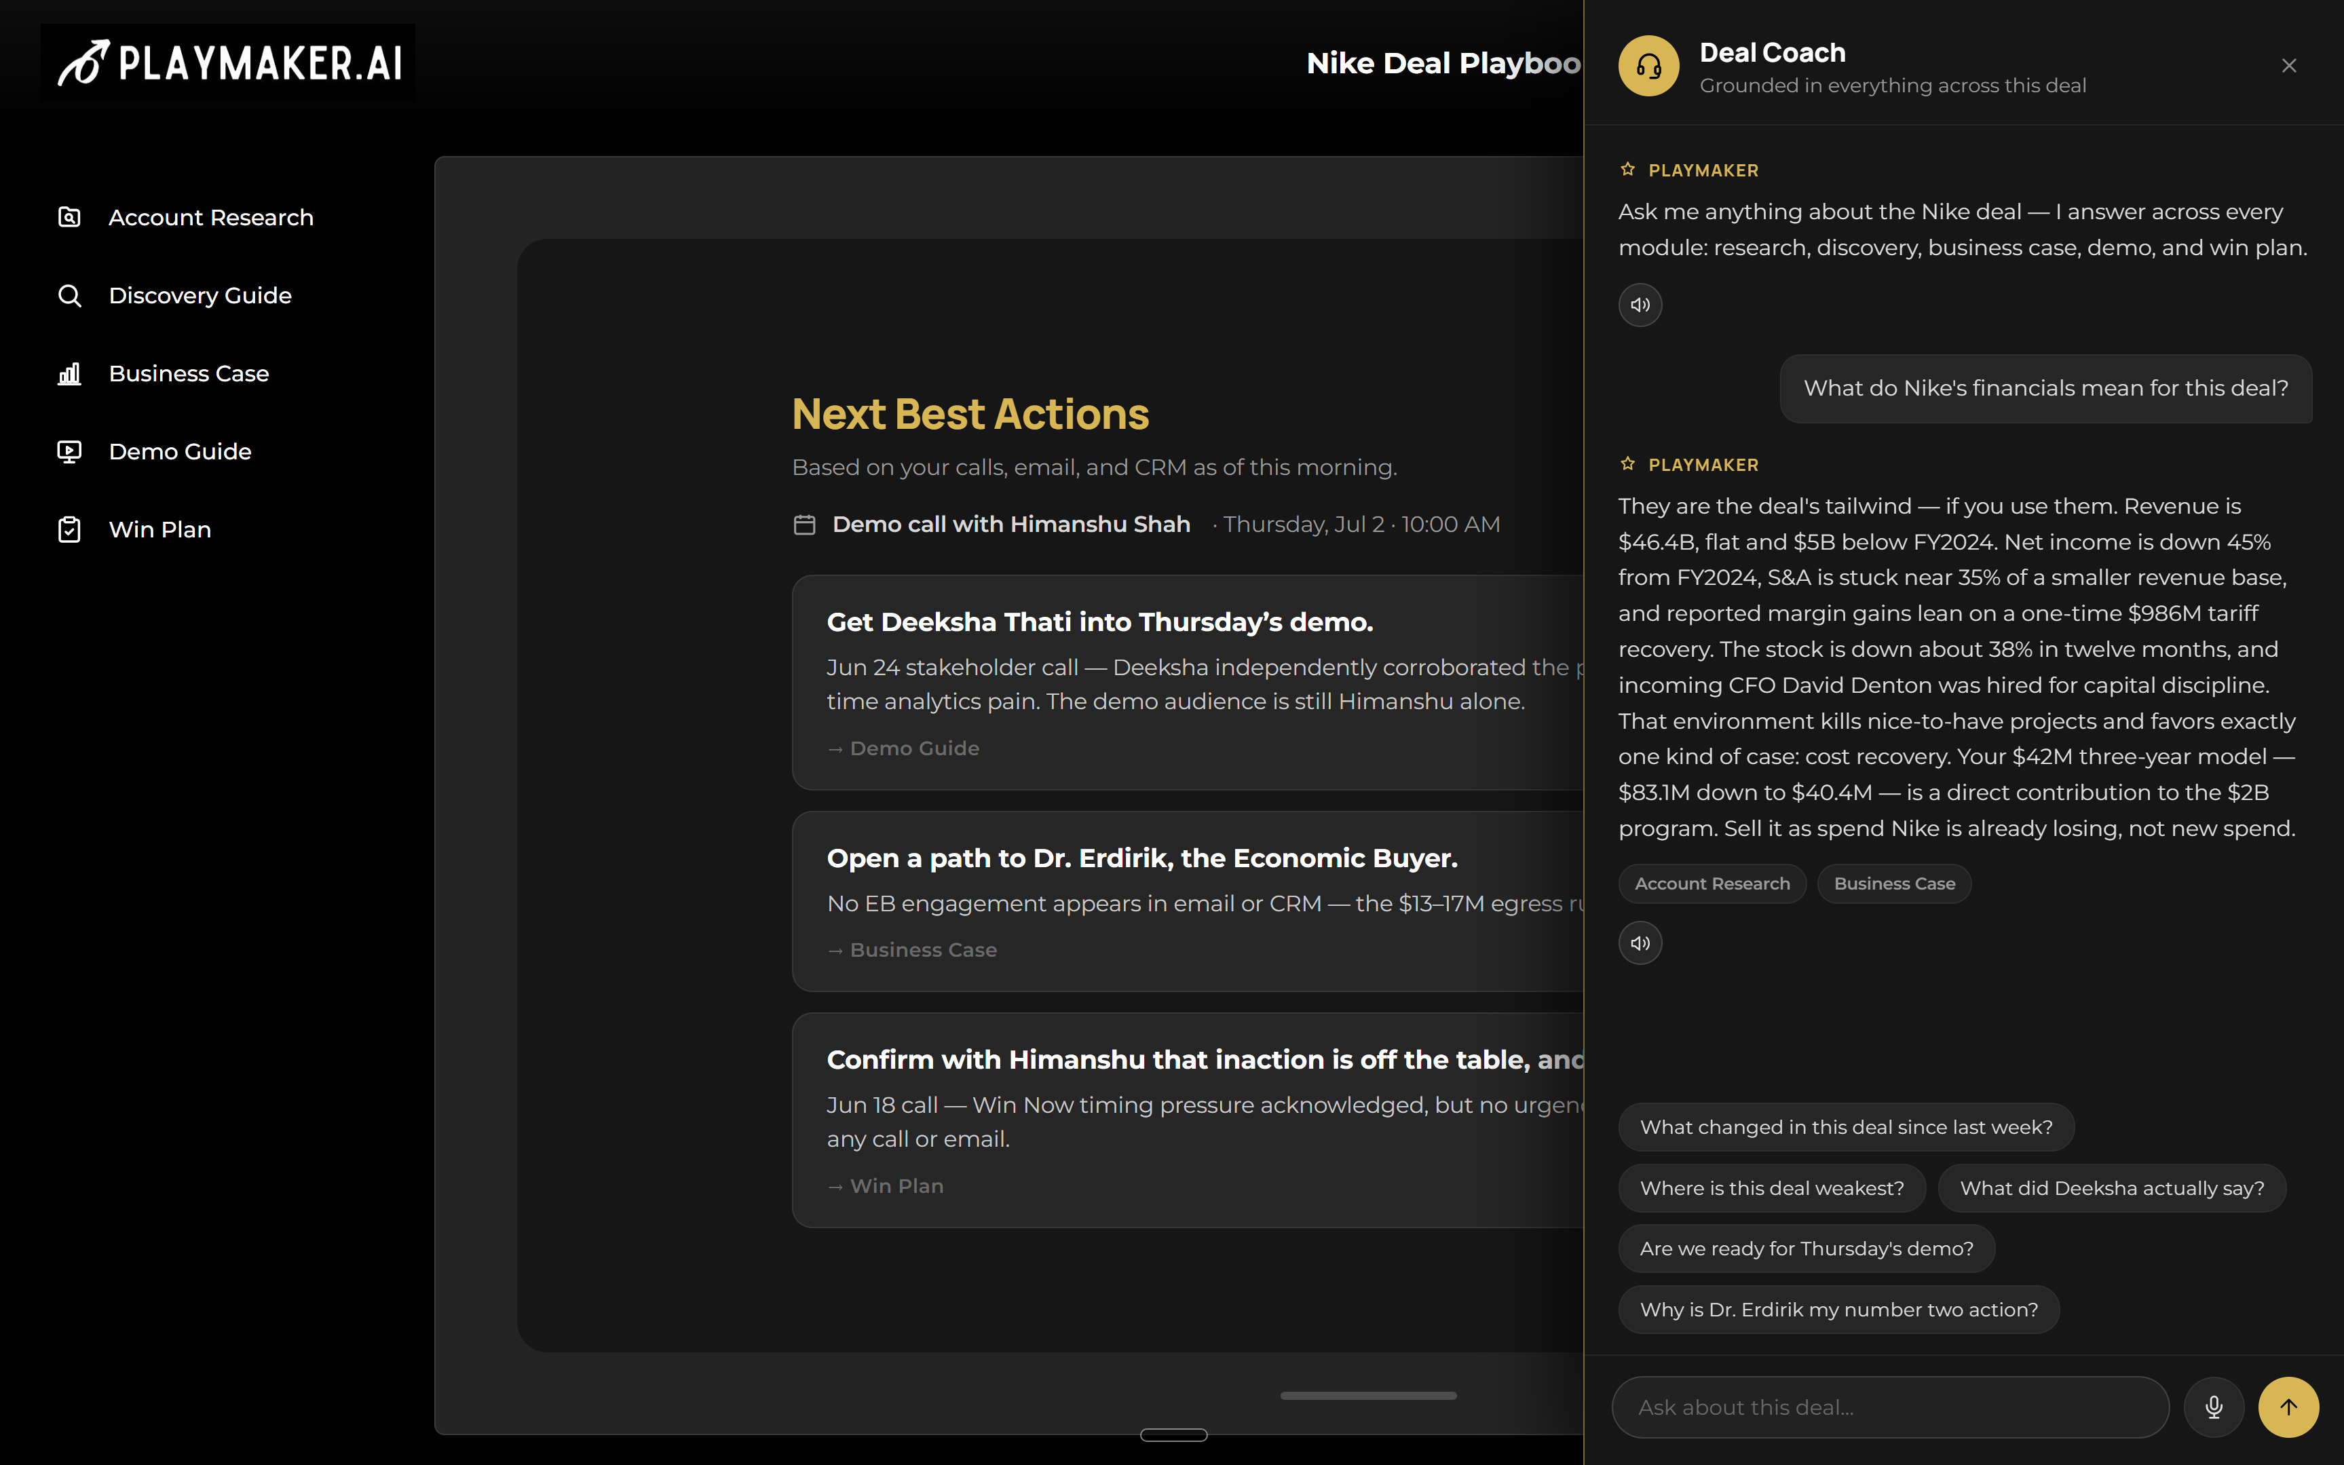
Task: Ask 'Are we ready for Thursday's demo?'
Action: click(1807, 1249)
